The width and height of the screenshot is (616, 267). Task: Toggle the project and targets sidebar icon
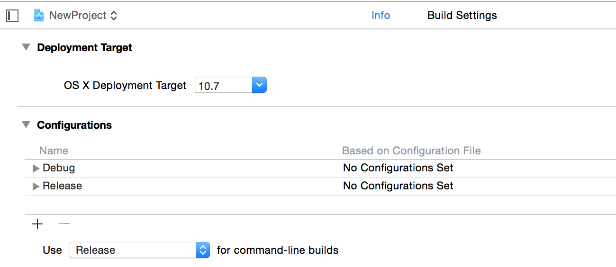click(12, 16)
